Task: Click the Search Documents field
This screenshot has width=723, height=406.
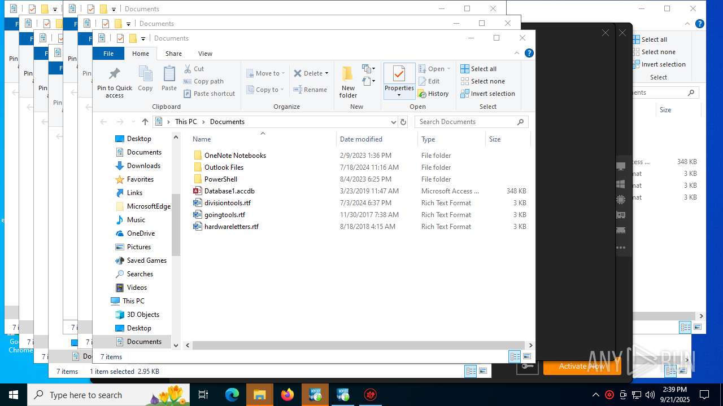Action: [471, 122]
